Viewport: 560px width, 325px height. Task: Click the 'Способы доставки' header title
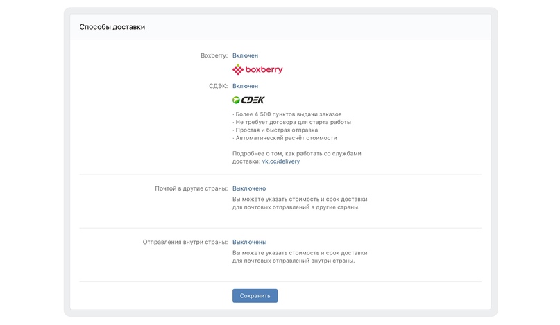click(x=112, y=27)
